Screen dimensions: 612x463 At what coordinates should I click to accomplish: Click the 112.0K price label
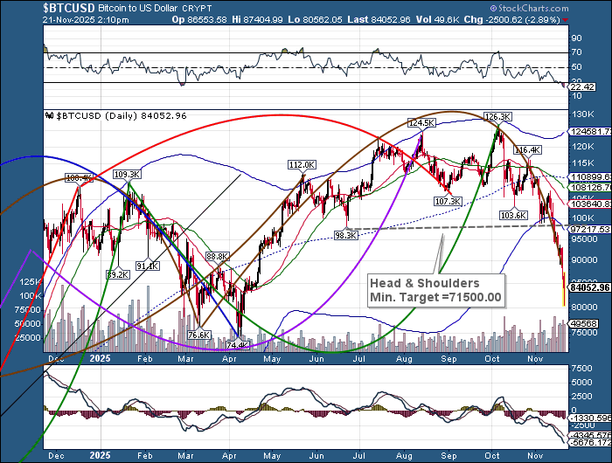[301, 164]
